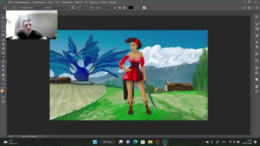Viewport: 260px width, 146px height.
Task: Select the Rectangle shape tool
Action: 3,70
